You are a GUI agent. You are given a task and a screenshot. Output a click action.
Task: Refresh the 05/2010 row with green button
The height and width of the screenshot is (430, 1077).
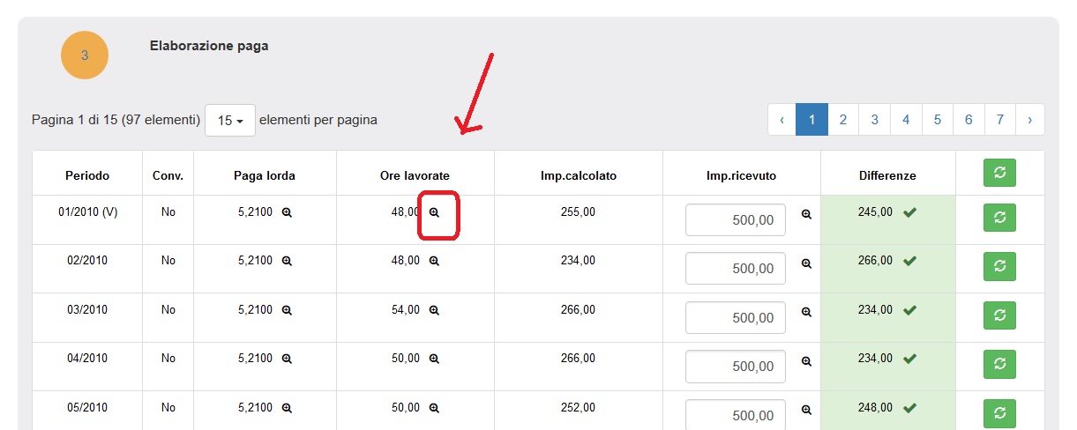point(999,412)
